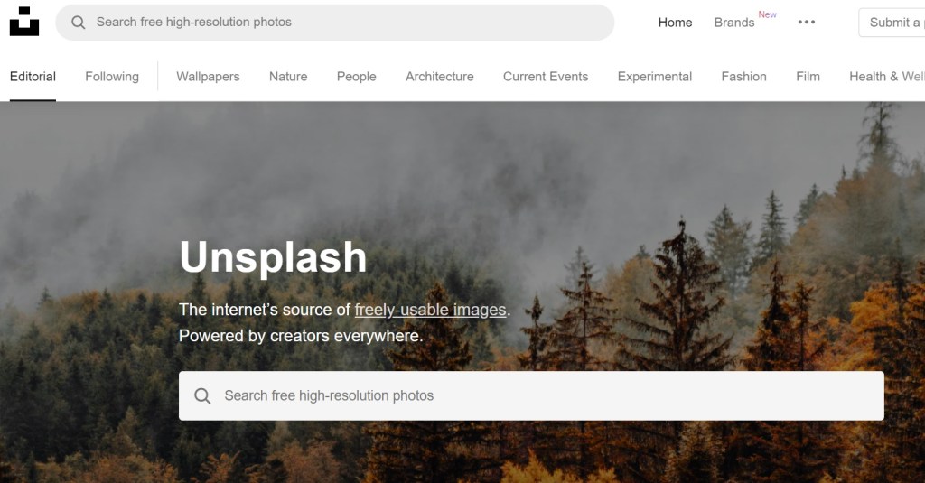Go to the Home link

click(675, 23)
